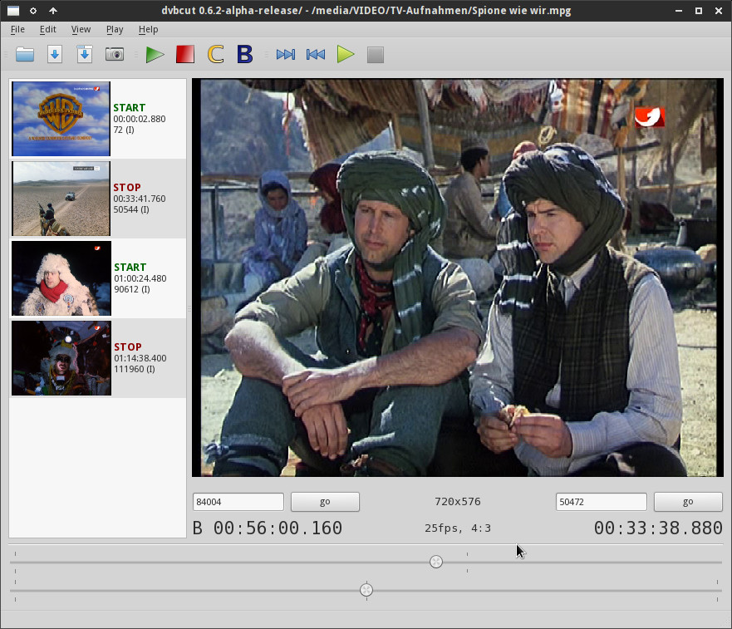Image resolution: width=732 pixels, height=629 pixels.
Task: Click the lower fine-jog slider handle
Action: tap(366, 590)
